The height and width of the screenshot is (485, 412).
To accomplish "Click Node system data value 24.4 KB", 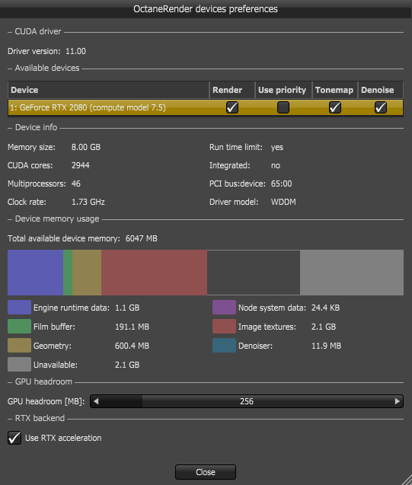I will (x=325, y=308).
